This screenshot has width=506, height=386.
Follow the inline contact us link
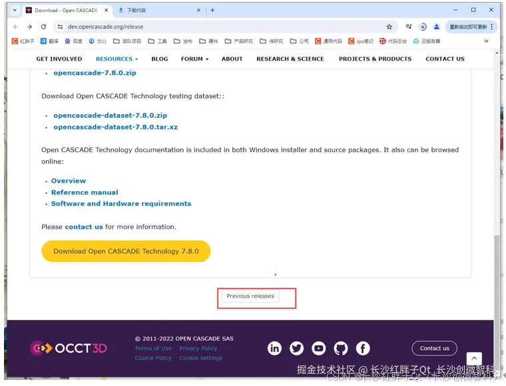(84, 227)
